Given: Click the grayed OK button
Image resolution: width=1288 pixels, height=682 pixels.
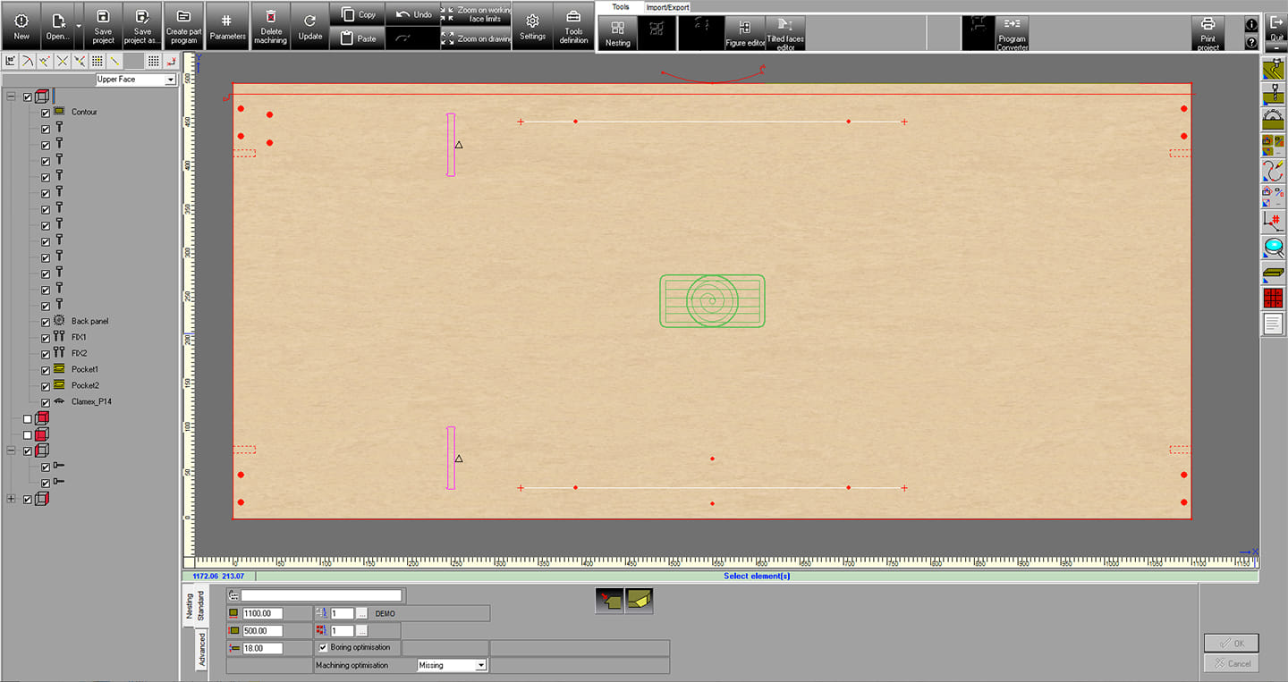Looking at the screenshot, I should (1231, 643).
